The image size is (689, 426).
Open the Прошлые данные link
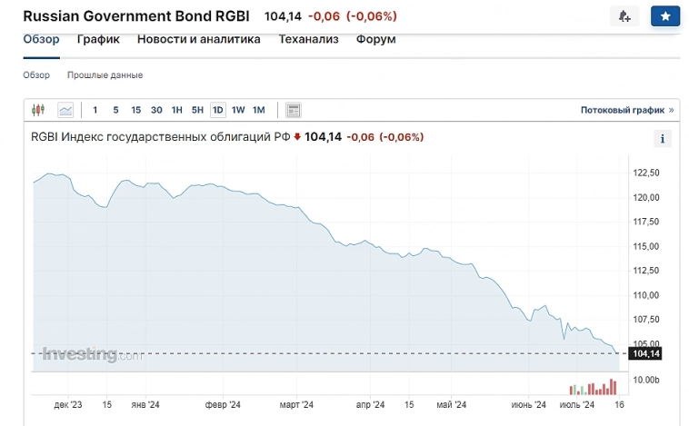105,75
